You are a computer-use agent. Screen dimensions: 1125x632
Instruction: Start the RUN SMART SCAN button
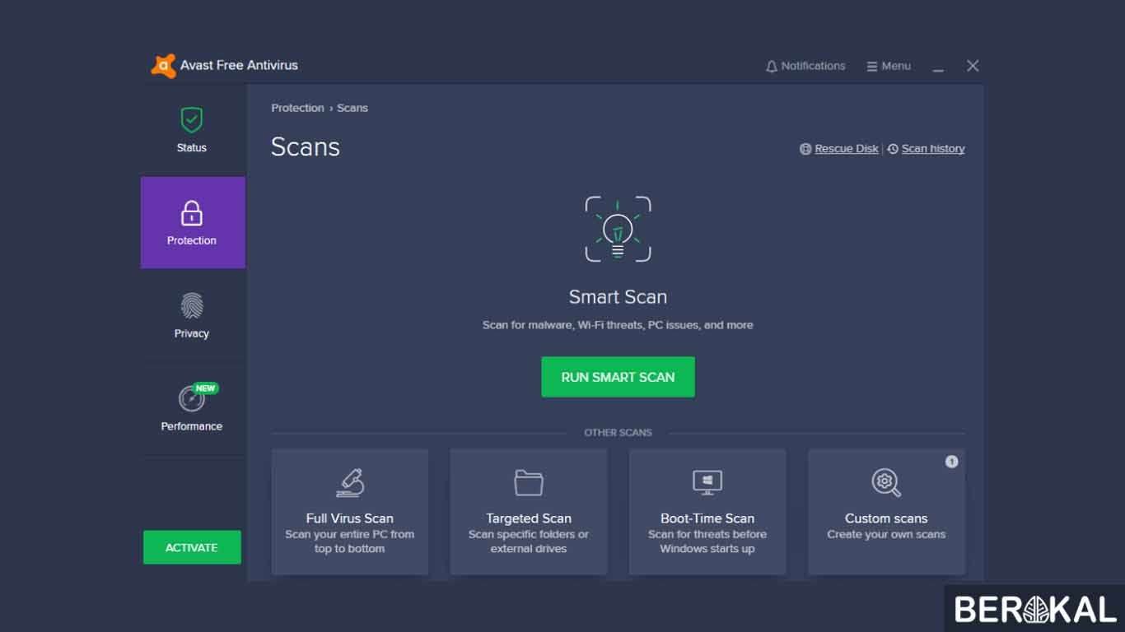coord(618,377)
